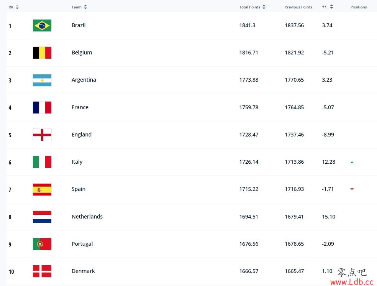This screenshot has width=377, height=286.
Task: Sort rankings by RK column arrows
Action: tap(17, 7)
